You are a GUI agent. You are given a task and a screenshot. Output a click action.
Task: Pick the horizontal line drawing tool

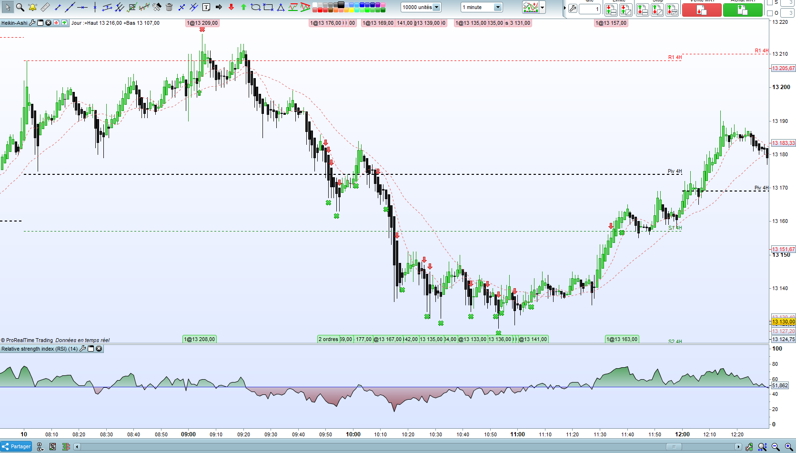pos(82,7)
